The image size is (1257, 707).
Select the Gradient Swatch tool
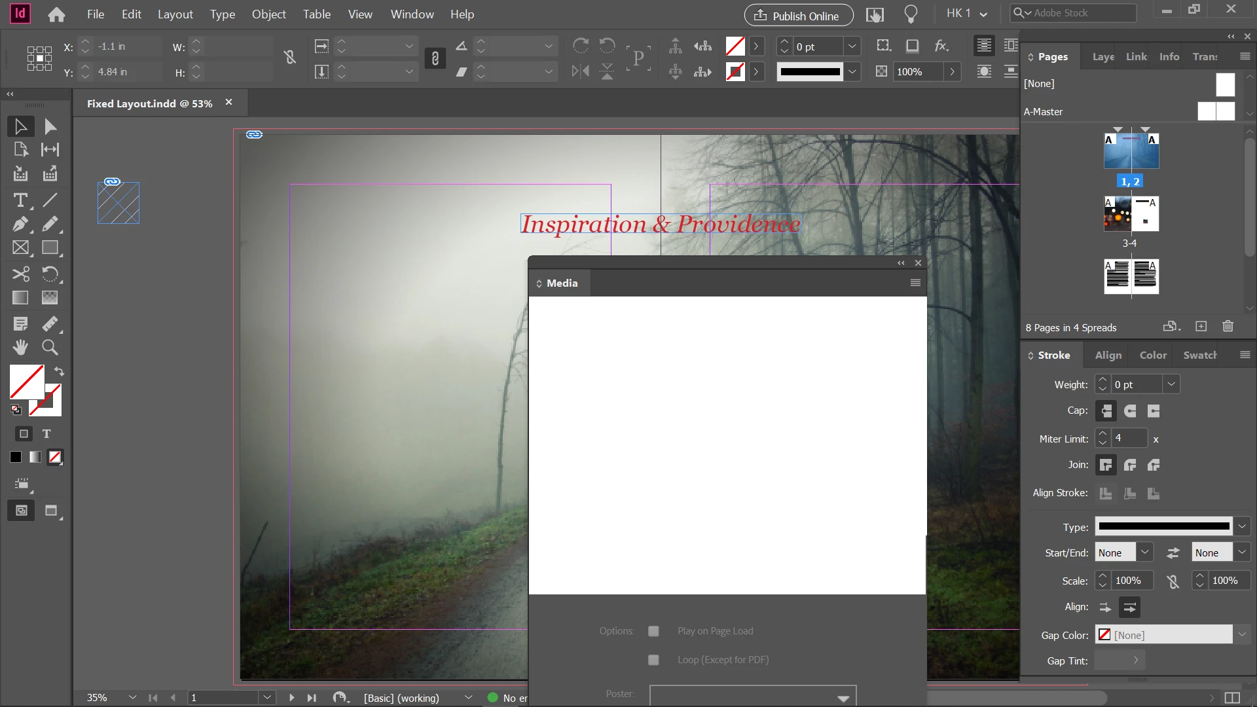pos(20,298)
